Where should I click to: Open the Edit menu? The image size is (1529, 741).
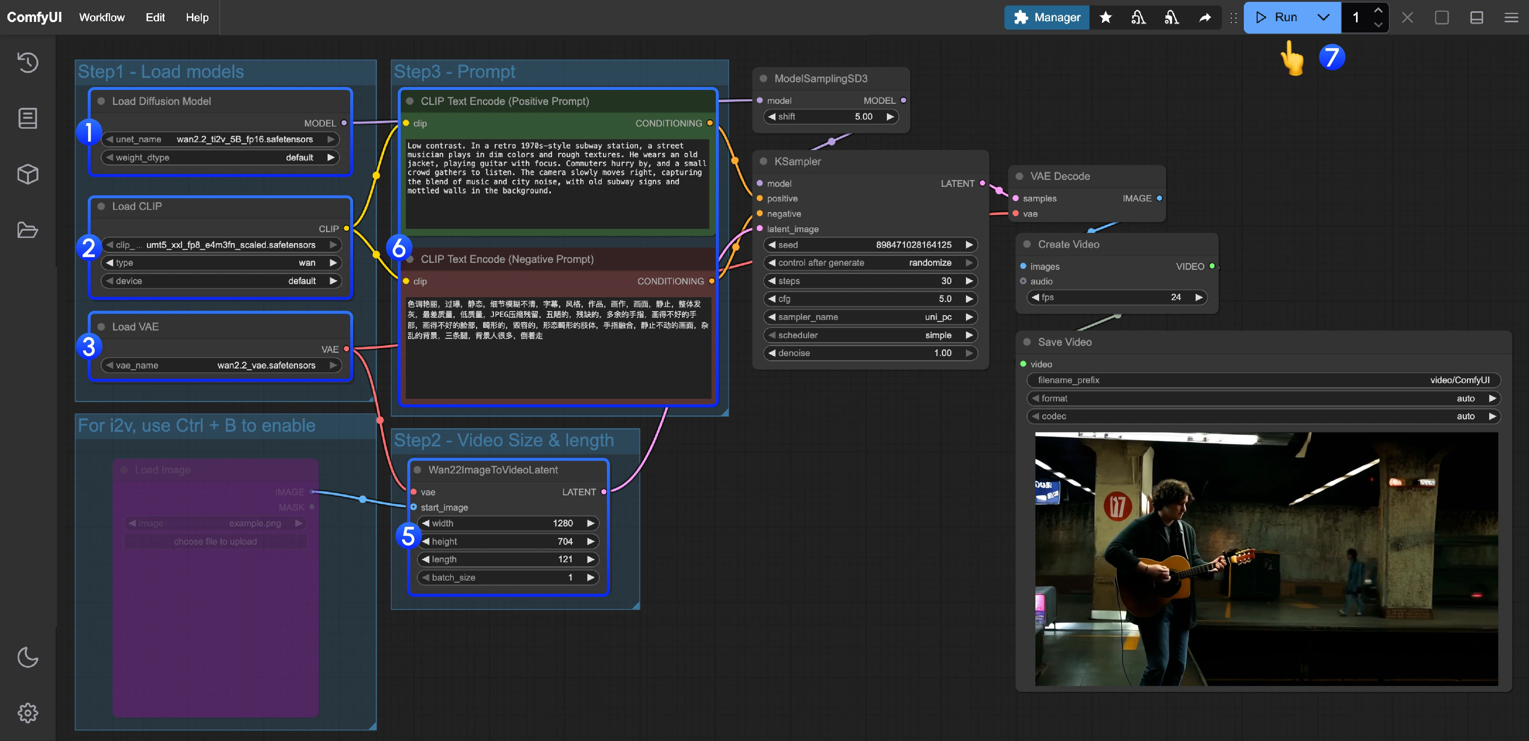coord(155,17)
